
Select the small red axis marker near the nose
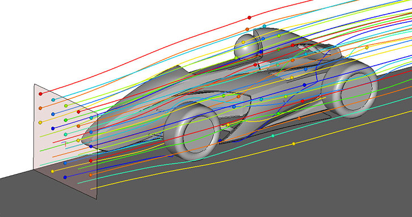tap(65, 143)
